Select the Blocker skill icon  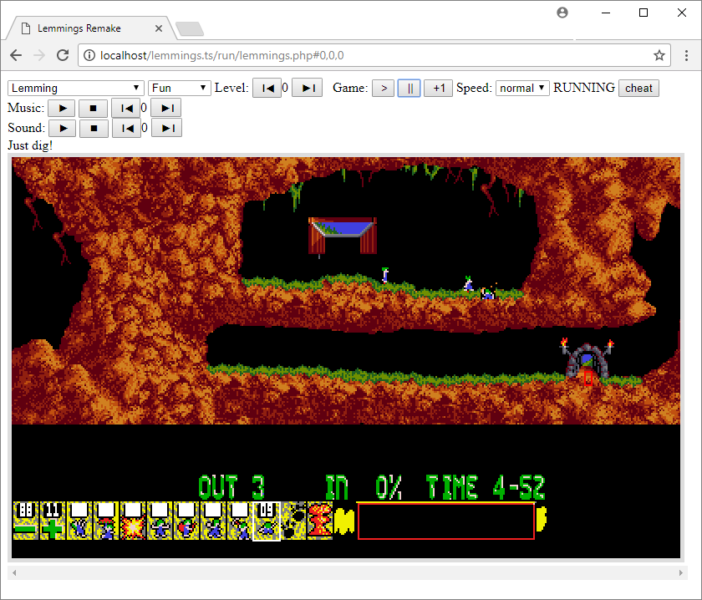pos(160,521)
